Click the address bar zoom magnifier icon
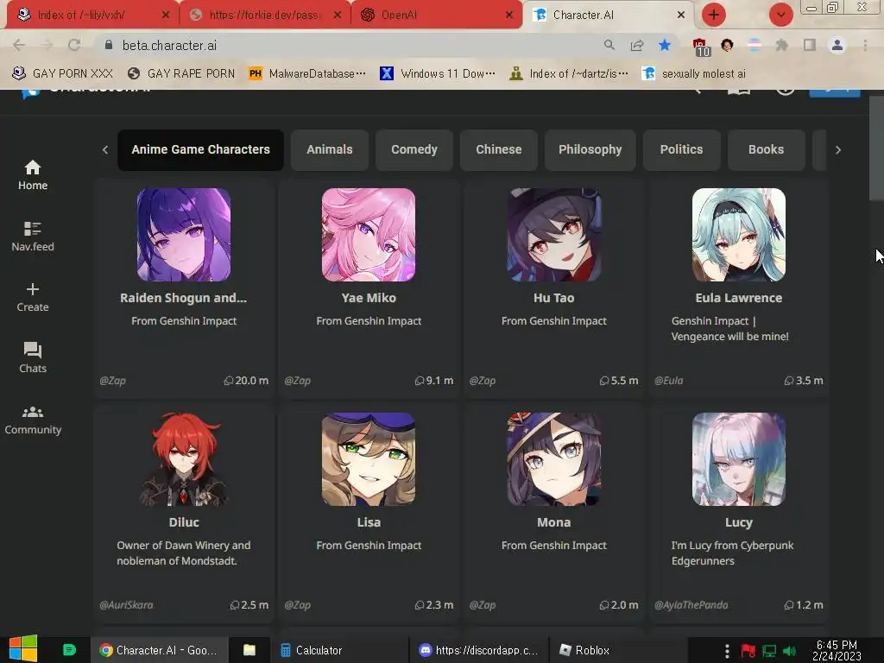The width and height of the screenshot is (884, 663). (609, 45)
